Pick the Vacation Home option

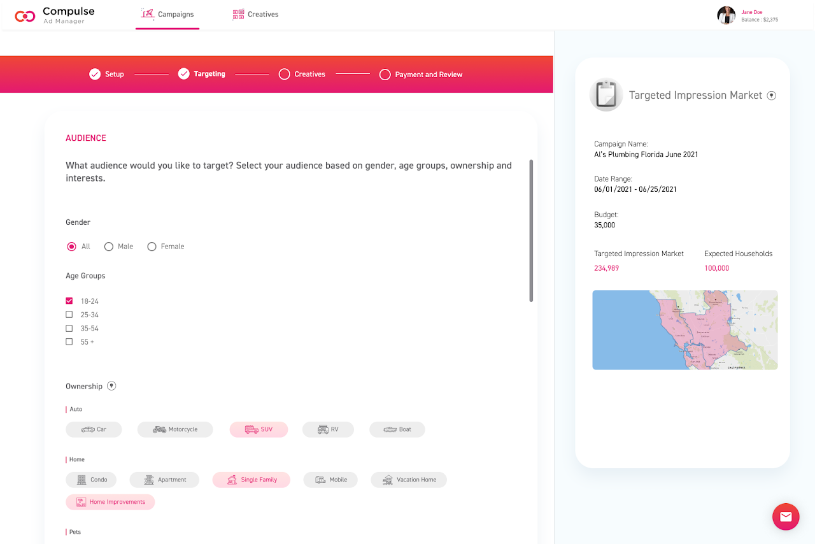click(409, 480)
